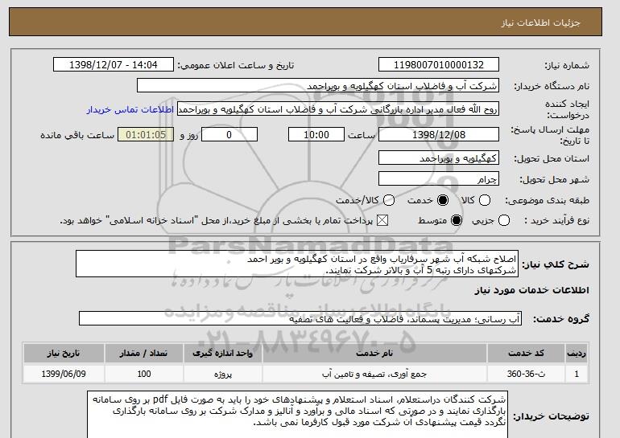The width and height of the screenshot is (620, 438).
Task: Click the کد خدمت column header
Action: (x=526, y=353)
